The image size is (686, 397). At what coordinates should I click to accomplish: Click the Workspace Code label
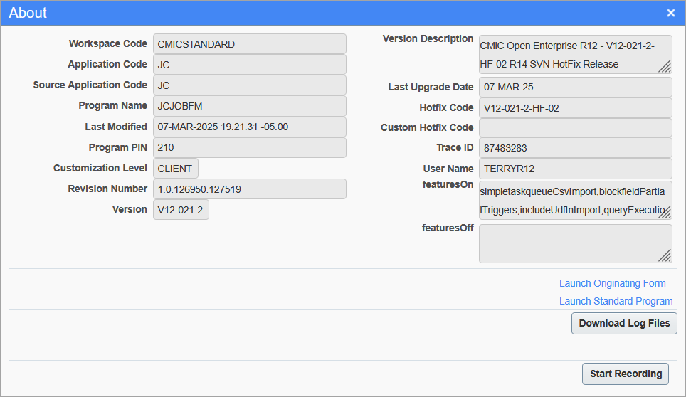pyautogui.click(x=108, y=43)
